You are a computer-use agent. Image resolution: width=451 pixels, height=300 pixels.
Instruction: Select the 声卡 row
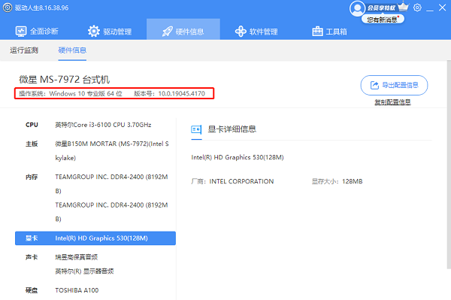click(x=95, y=264)
